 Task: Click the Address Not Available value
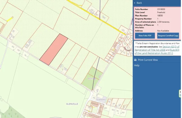click(x=163, y=30)
